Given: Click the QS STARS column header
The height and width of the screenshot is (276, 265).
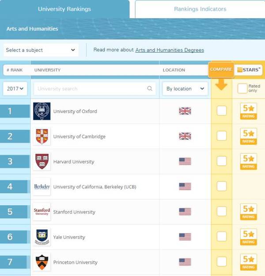Looking at the screenshot, I should (x=249, y=70).
